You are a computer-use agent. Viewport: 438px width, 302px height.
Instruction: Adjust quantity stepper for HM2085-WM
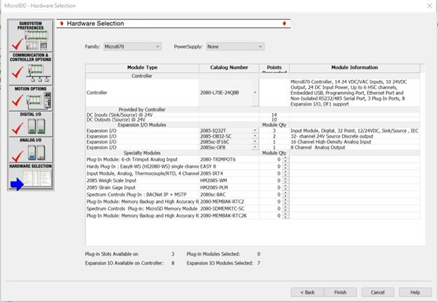[x=285, y=180]
